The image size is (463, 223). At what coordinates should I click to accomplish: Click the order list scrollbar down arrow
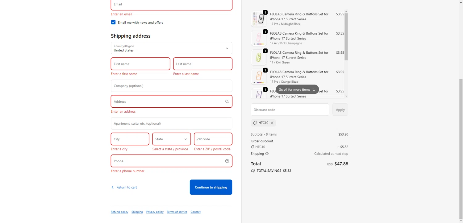[346, 96]
